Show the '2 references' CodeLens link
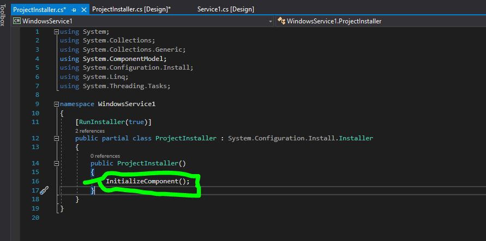Screen dimensions: 486x241 click(x=90, y=131)
